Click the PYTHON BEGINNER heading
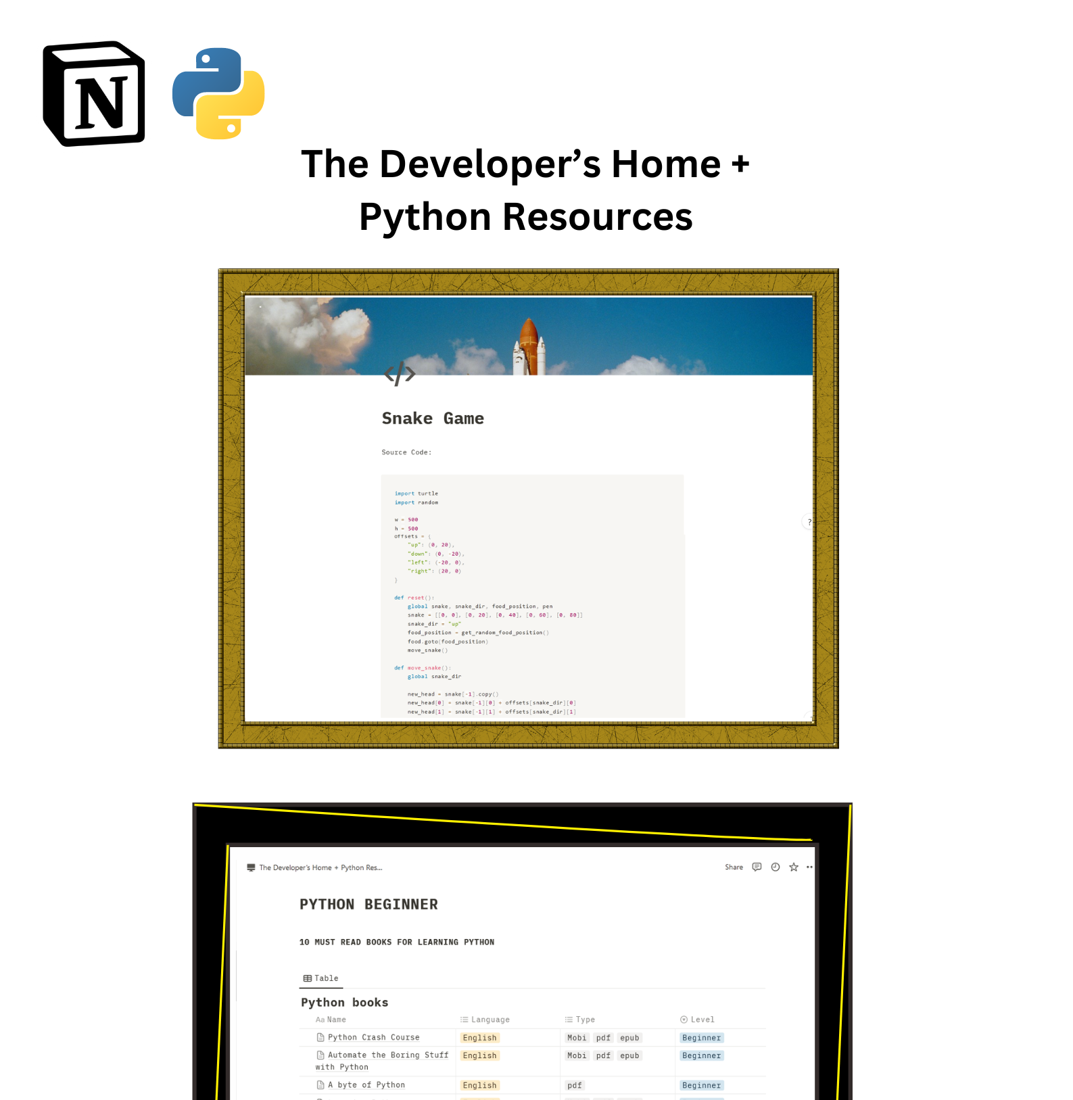The image size is (1073, 1100). tap(368, 904)
